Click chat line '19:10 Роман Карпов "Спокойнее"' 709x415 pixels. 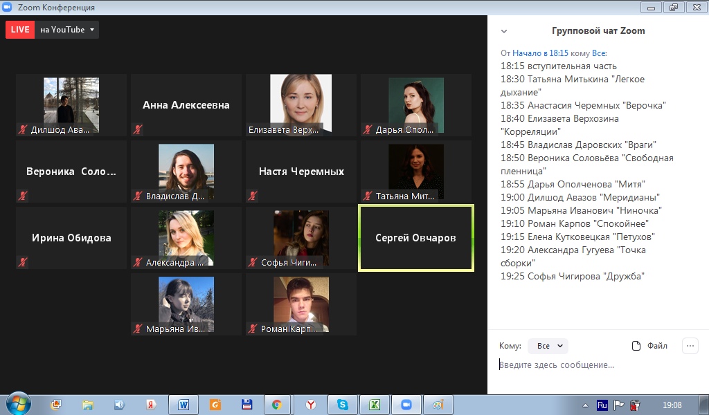(x=575, y=223)
